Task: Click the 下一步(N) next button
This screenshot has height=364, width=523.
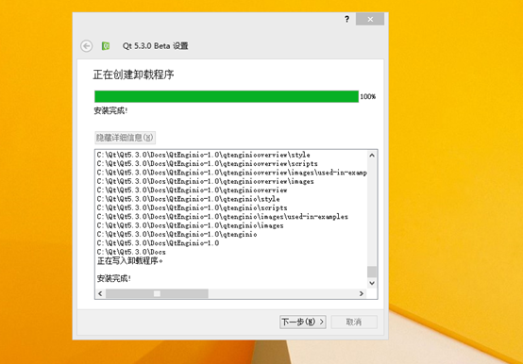Action: [x=302, y=323]
